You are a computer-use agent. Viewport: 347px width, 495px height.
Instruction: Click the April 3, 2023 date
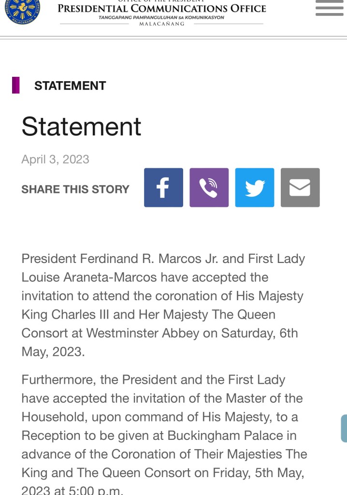coord(55,160)
